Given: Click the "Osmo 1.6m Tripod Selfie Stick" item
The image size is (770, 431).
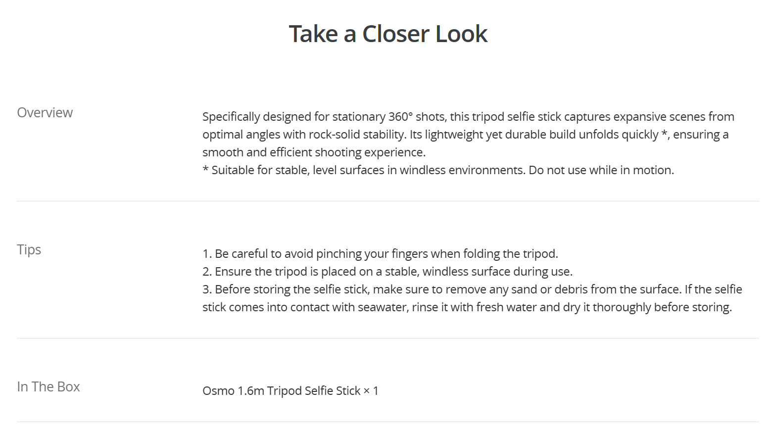Looking at the screenshot, I should click(282, 391).
